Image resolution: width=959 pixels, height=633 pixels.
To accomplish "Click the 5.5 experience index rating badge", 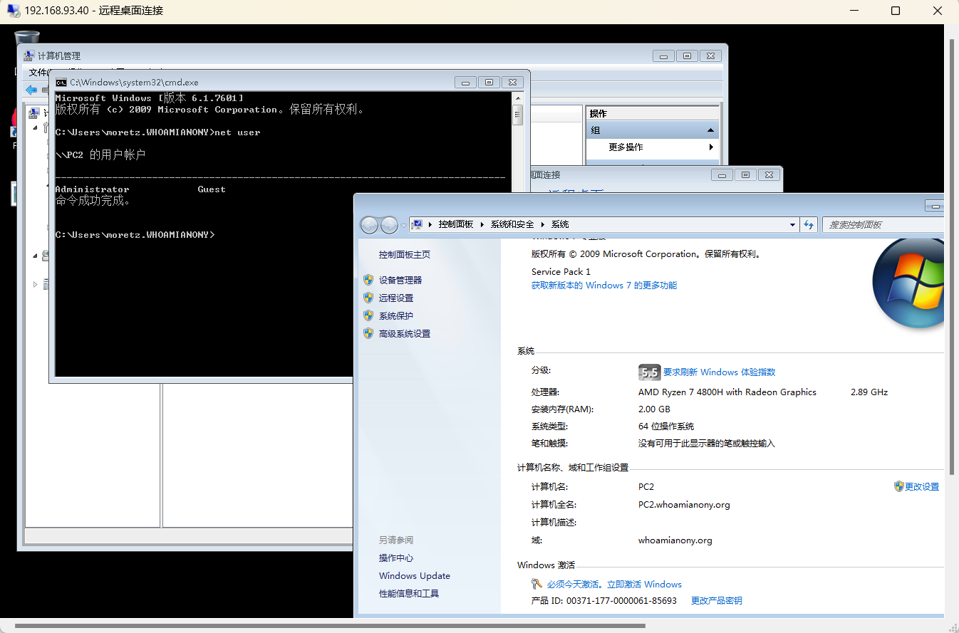I will point(649,372).
